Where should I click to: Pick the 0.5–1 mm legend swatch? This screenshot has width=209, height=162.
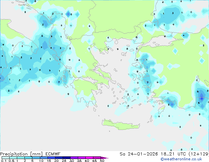13,158
